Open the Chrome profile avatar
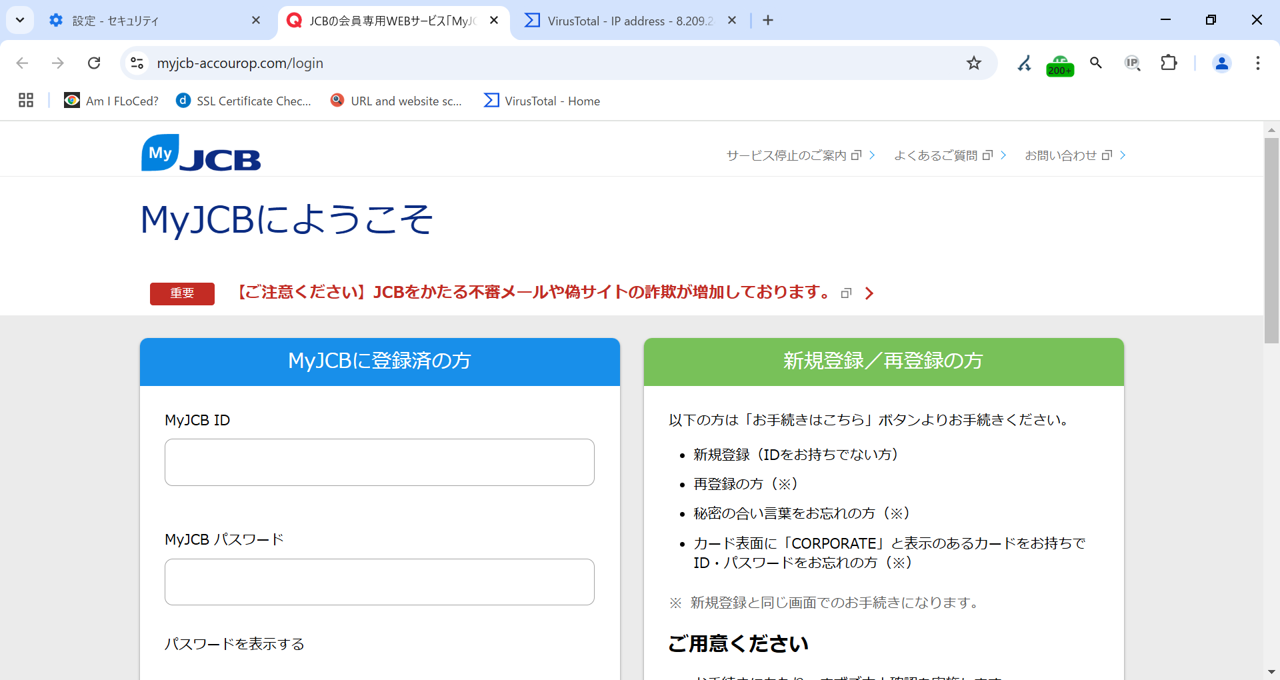The height and width of the screenshot is (680, 1280). tap(1222, 63)
